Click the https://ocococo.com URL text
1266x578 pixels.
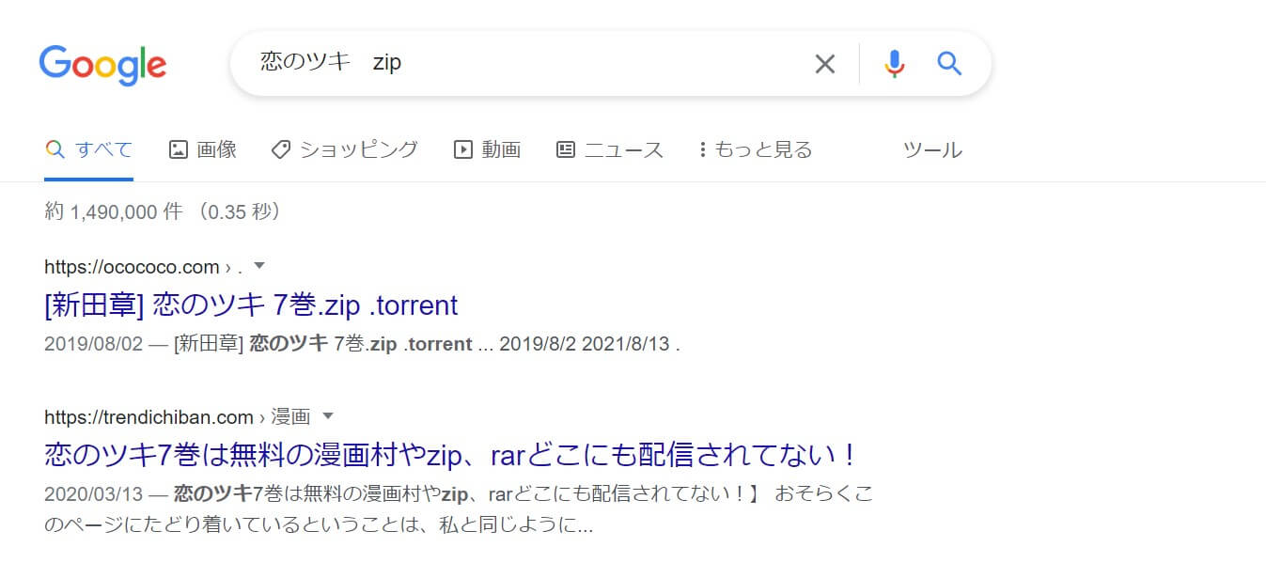[x=132, y=267]
